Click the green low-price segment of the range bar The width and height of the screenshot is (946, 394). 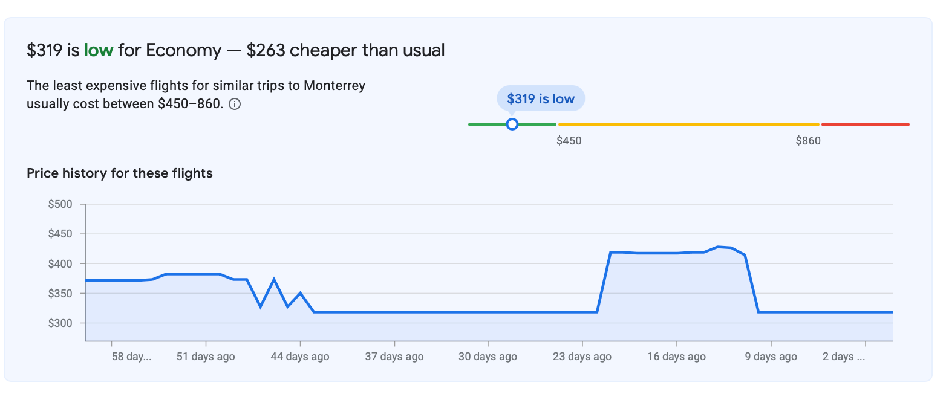coord(484,124)
